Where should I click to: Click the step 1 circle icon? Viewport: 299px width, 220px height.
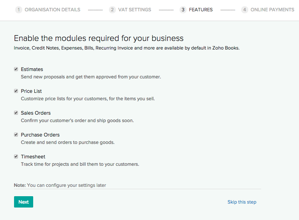(18, 10)
